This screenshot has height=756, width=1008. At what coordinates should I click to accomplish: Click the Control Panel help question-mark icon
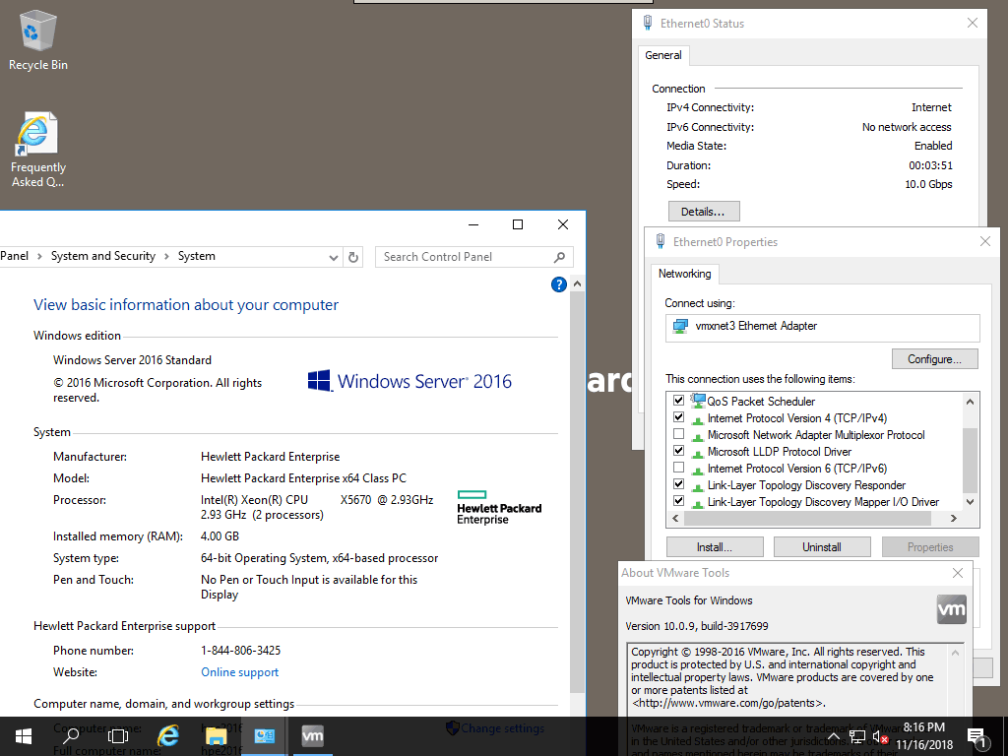tap(559, 284)
